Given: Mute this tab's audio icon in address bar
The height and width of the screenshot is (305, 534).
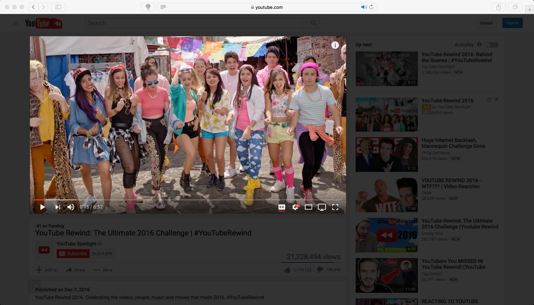Looking at the screenshot, I should pos(364,7).
